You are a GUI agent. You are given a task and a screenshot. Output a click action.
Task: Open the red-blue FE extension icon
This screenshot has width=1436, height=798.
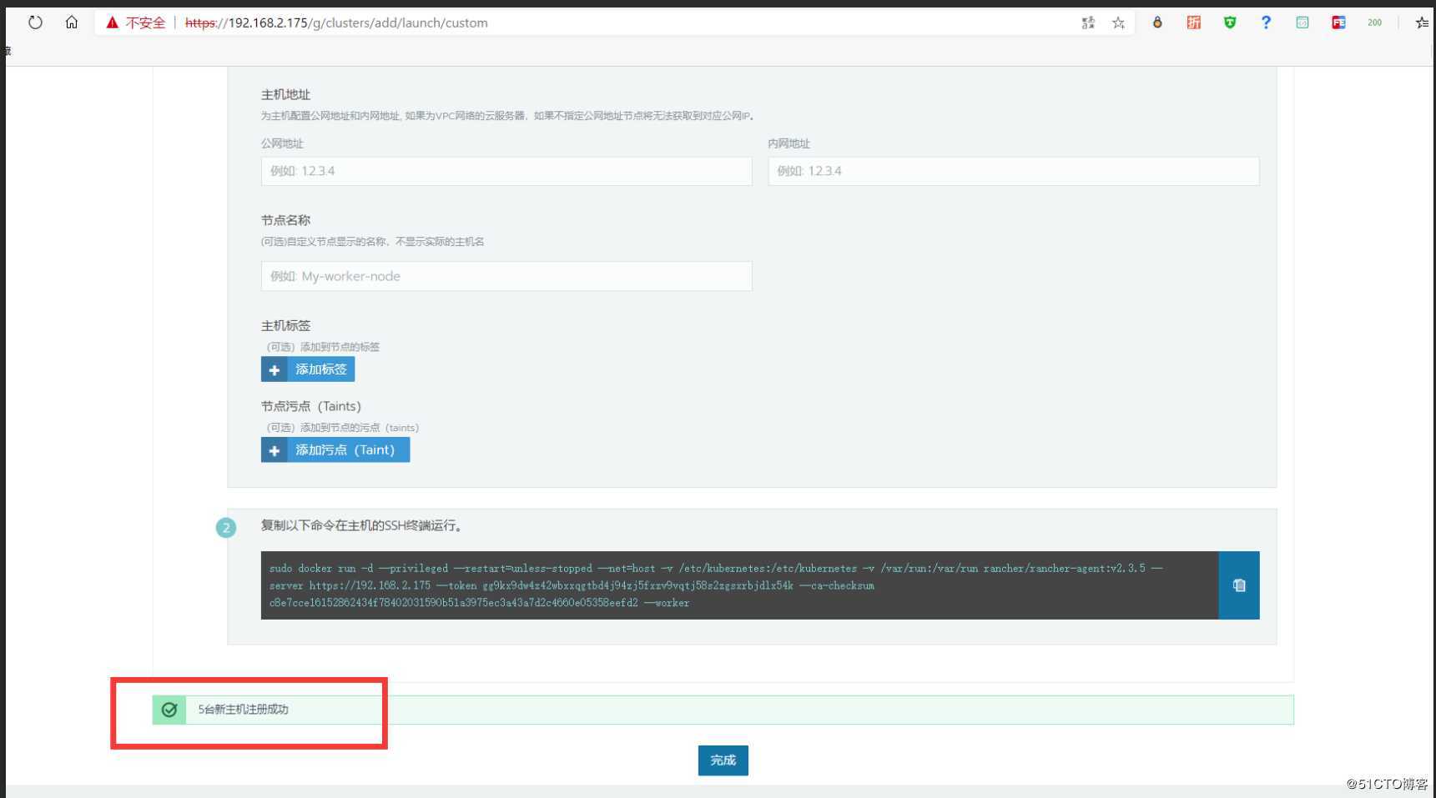tap(1338, 23)
